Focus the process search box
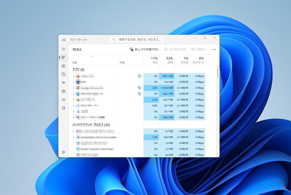291x195 pixels. pos(137,39)
